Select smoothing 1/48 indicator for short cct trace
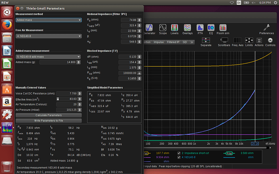Image resolution: width=279 pixels, height=174 pixels. pyautogui.click(x=229, y=153)
